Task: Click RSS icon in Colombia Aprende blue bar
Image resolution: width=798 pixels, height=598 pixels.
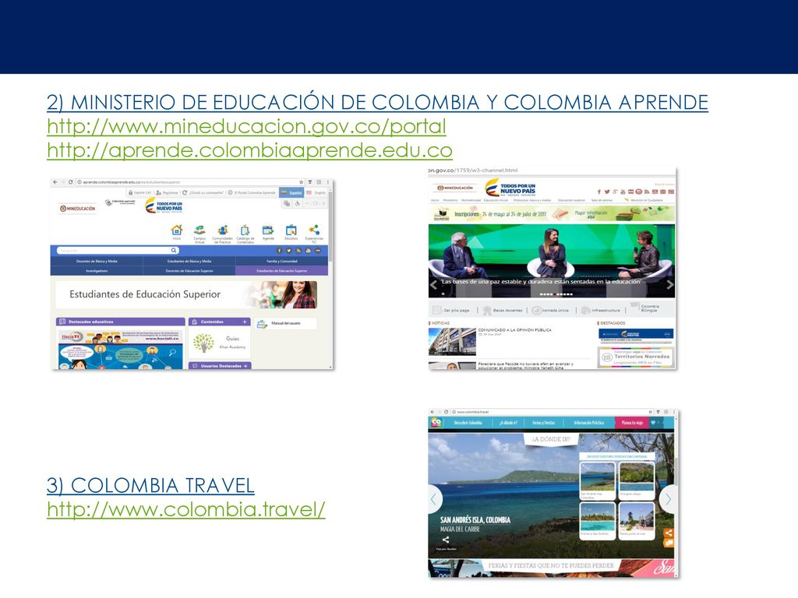Action: 298,250
